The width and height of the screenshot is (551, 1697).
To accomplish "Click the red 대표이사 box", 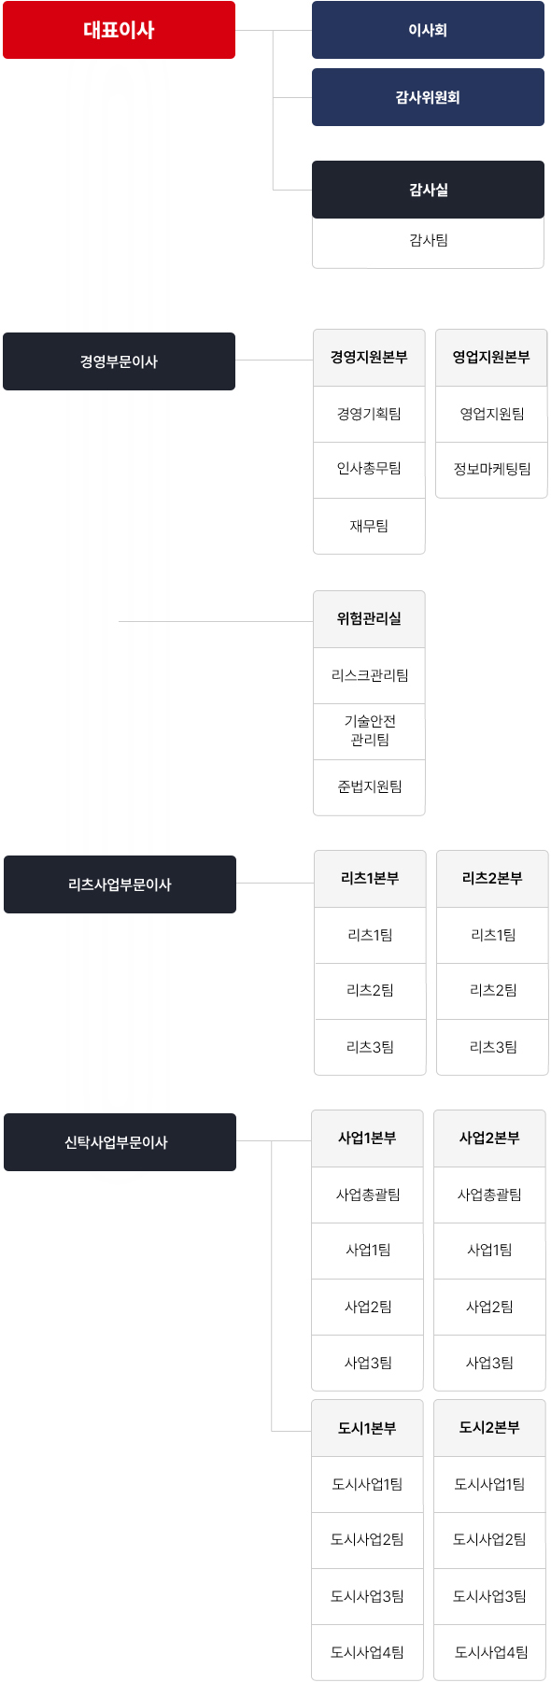I will [x=119, y=30].
